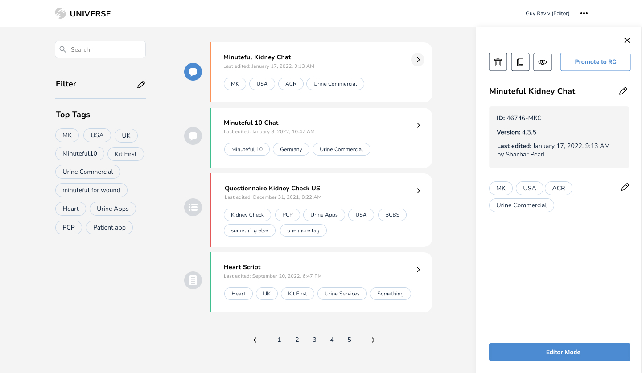The width and height of the screenshot is (642, 373).
Task: Click in the Search field
Action: pos(100,49)
